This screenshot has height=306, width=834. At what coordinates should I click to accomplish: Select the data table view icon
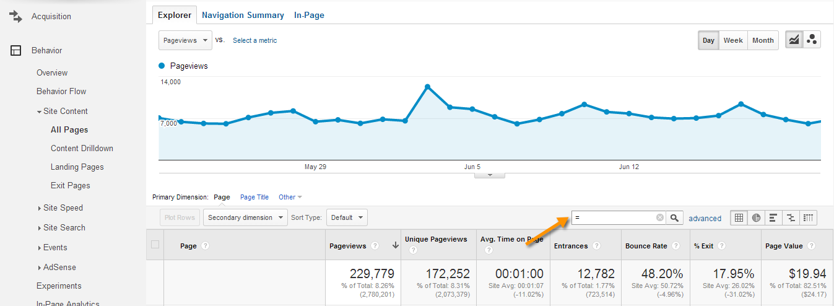click(x=739, y=217)
